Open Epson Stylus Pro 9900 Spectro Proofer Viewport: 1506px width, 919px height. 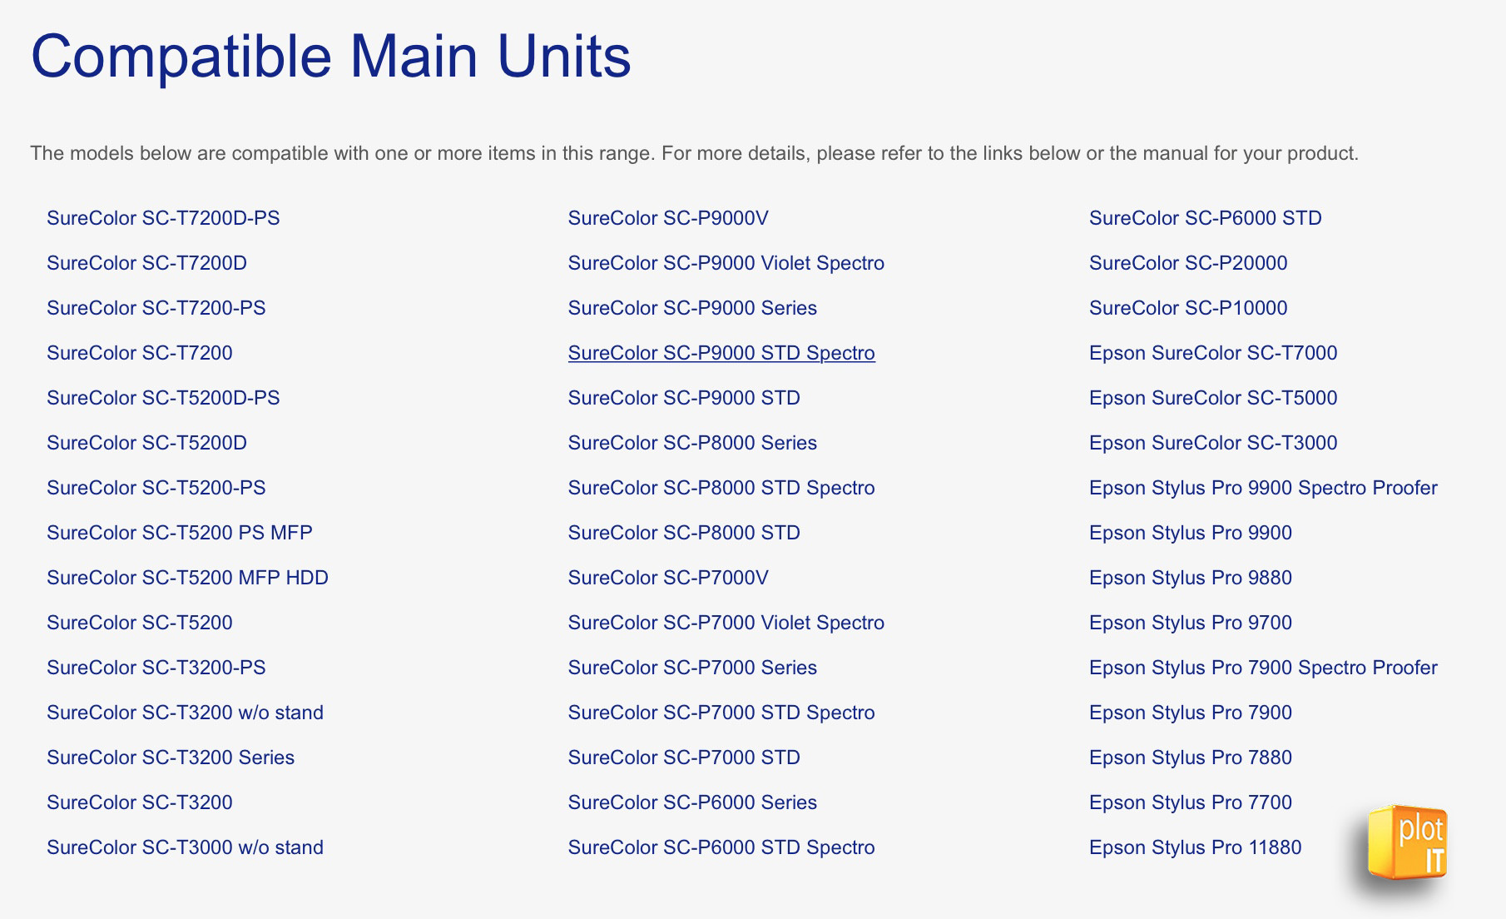pyautogui.click(x=1263, y=488)
